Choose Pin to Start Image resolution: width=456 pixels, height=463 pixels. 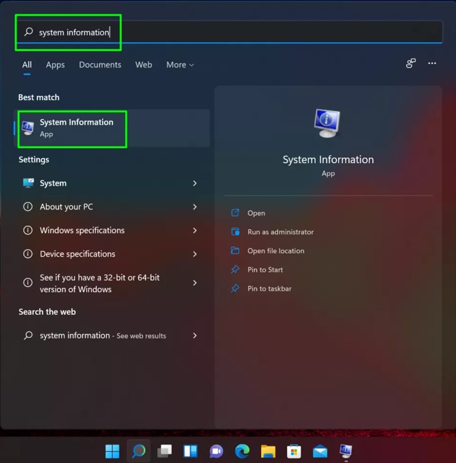tap(265, 270)
